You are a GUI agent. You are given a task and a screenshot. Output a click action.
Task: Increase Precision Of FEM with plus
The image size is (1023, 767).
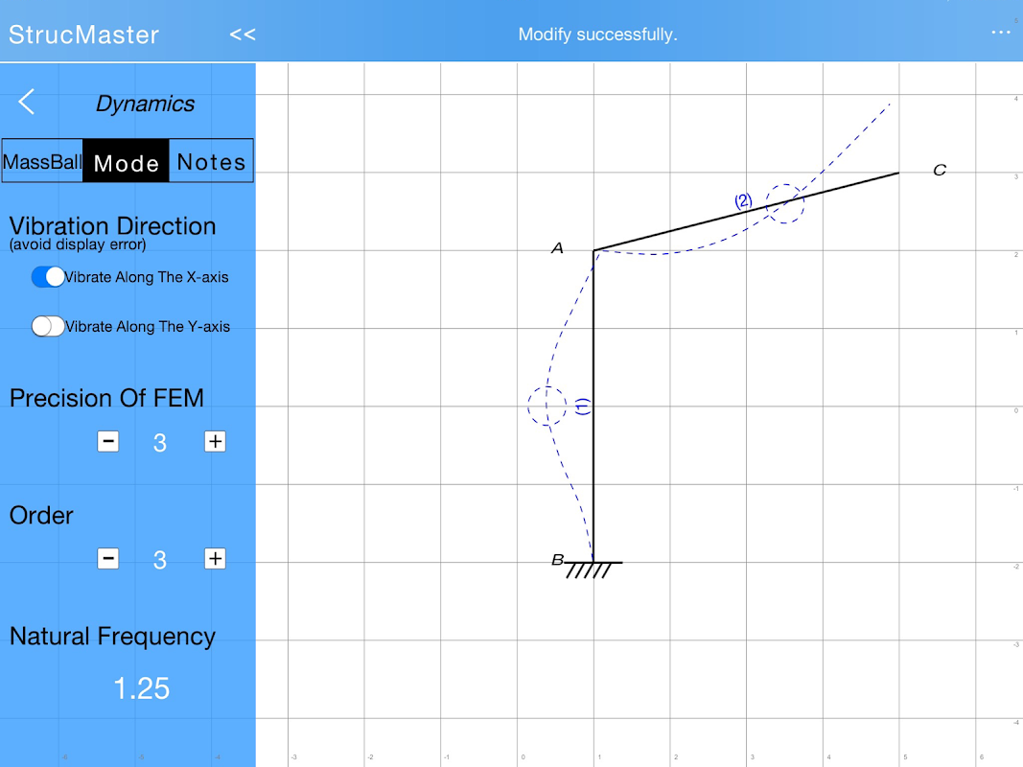coord(216,442)
